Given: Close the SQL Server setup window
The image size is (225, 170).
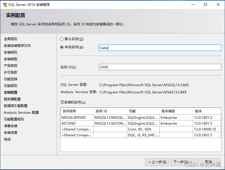Looking at the screenshot, I should point(218,4).
